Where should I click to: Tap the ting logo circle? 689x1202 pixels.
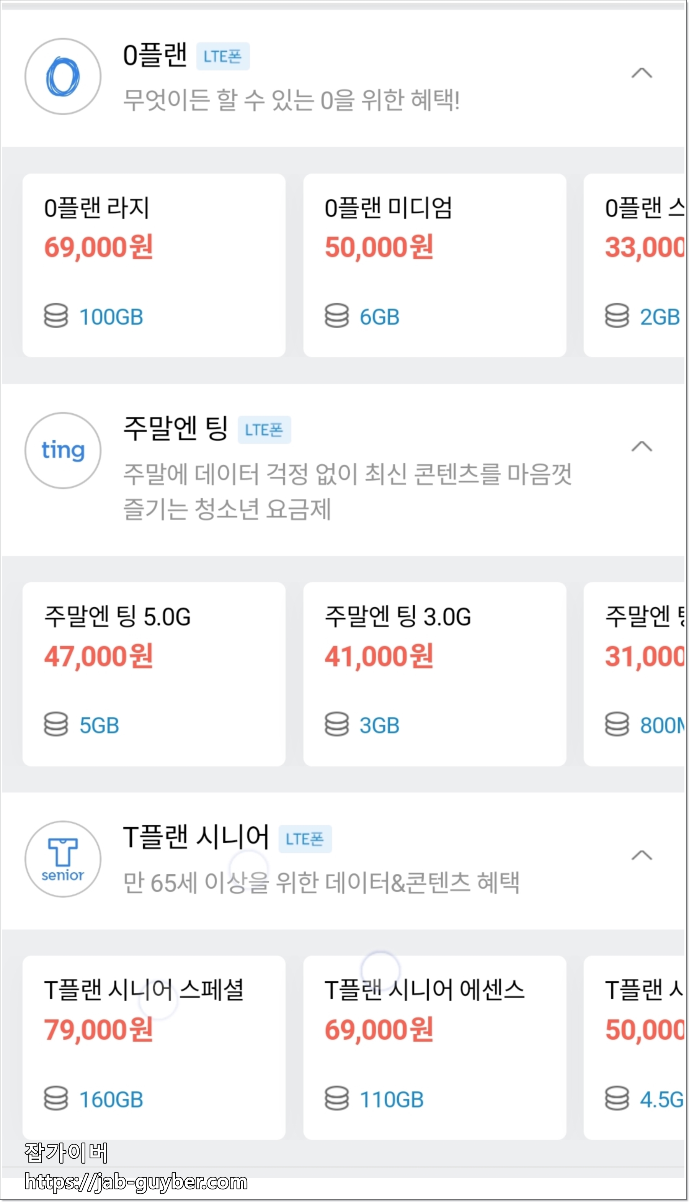pyautogui.click(x=63, y=450)
